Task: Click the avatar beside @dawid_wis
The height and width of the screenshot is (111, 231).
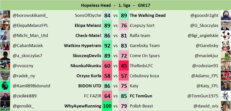Action: click(x=226, y=106)
